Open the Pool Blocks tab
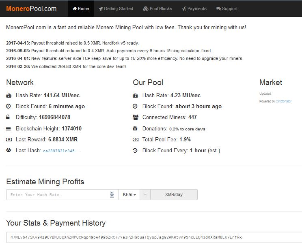 tap(157, 9)
